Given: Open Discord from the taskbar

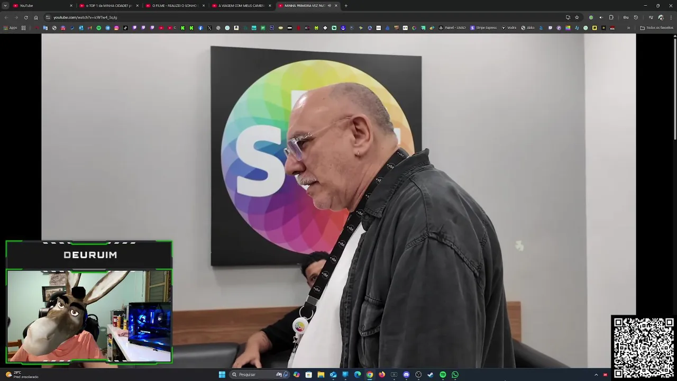Looking at the screenshot, I should pos(406,375).
